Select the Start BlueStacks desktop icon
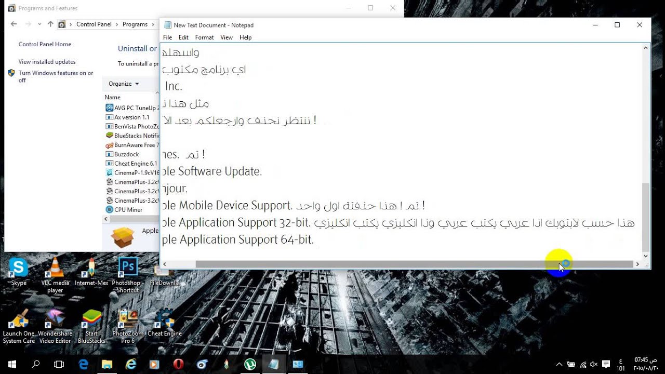665x374 pixels. pyautogui.click(x=91, y=327)
